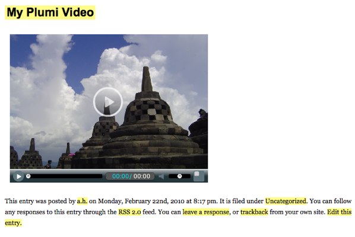Viewport: 355px width, 237px height.
Task: Open the 'trackback' link
Action: tap(254, 212)
